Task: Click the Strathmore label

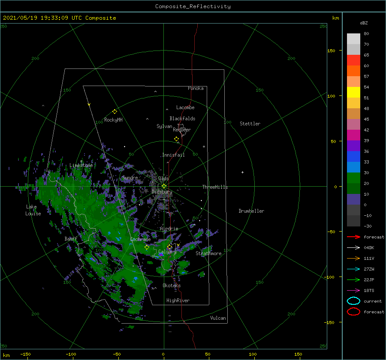Action: point(208,253)
